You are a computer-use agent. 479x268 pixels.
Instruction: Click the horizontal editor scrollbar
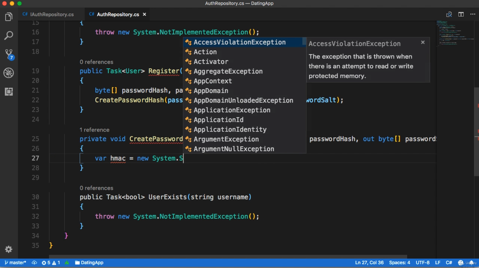click(x=228, y=257)
